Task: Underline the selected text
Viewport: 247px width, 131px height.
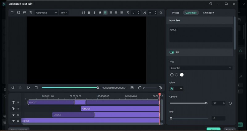Action: tap(100, 13)
